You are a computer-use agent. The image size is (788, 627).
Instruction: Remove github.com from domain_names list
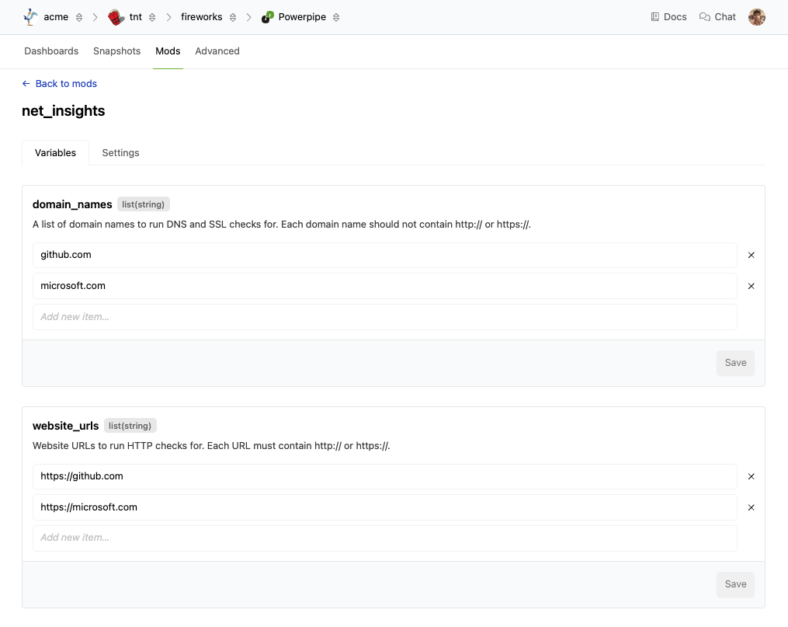click(x=751, y=255)
